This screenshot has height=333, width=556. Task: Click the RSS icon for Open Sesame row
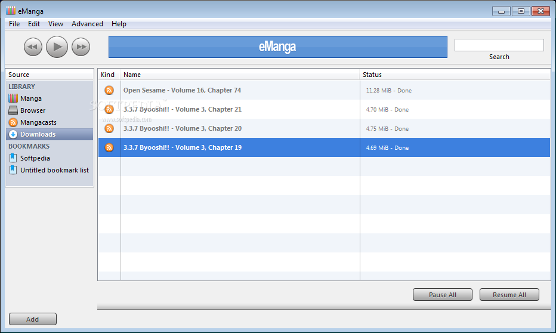tap(109, 90)
